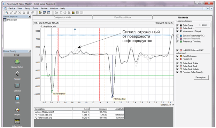Viewport: 216px width, 128px height.
Task: Uncheck Previous Echo Curve(s) checkbox
Action: 177,72
